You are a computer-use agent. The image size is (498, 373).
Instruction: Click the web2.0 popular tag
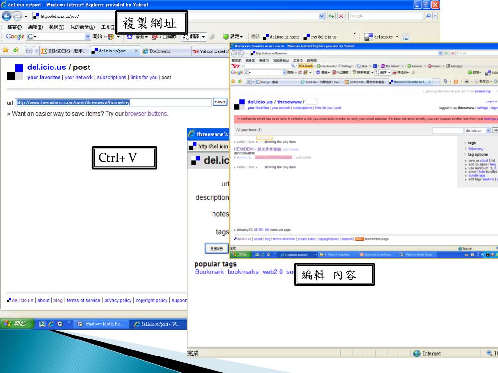(272, 272)
